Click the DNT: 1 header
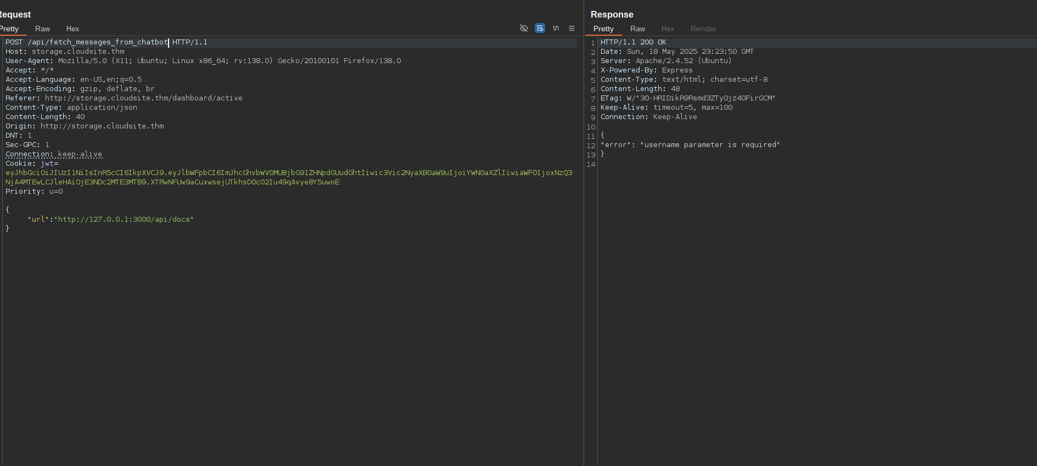The width and height of the screenshot is (1037, 466). [19, 136]
